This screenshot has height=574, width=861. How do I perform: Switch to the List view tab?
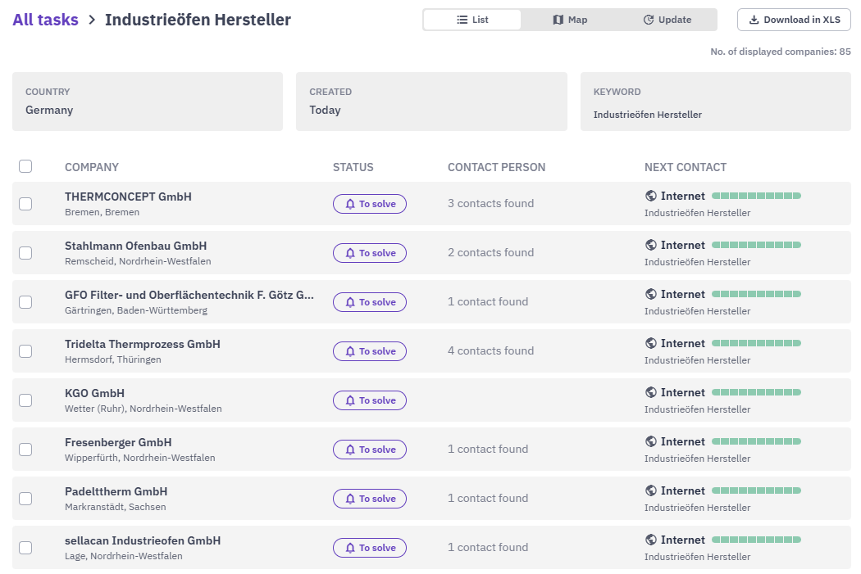pyautogui.click(x=472, y=20)
